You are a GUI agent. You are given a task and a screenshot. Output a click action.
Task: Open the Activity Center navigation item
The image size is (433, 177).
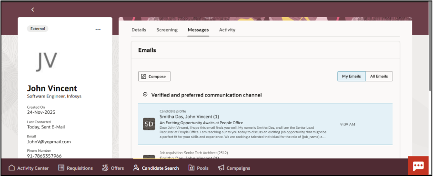coord(29,168)
